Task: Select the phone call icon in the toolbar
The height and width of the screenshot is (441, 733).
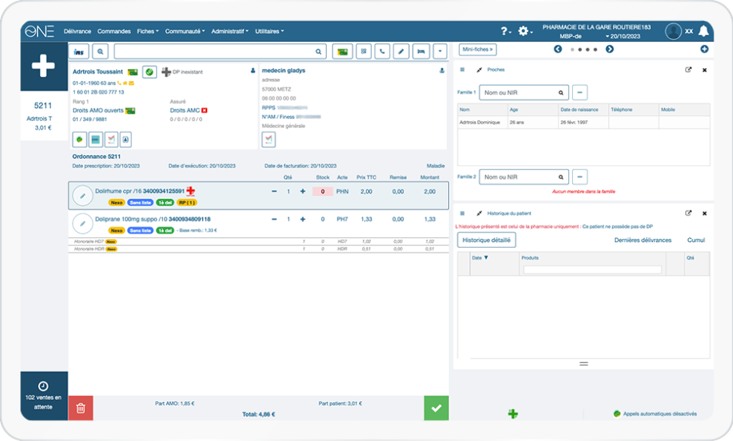Action: (x=381, y=51)
